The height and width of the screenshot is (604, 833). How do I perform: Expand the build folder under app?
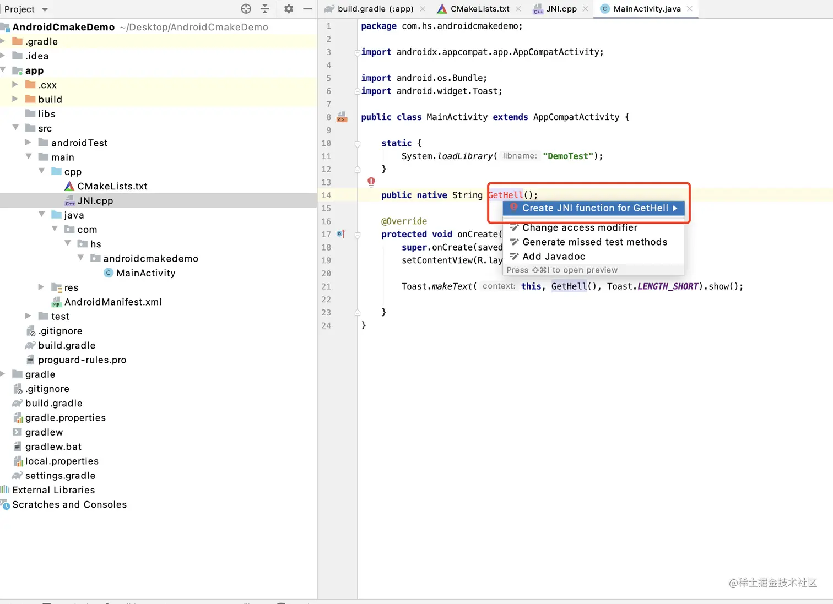[15, 99]
